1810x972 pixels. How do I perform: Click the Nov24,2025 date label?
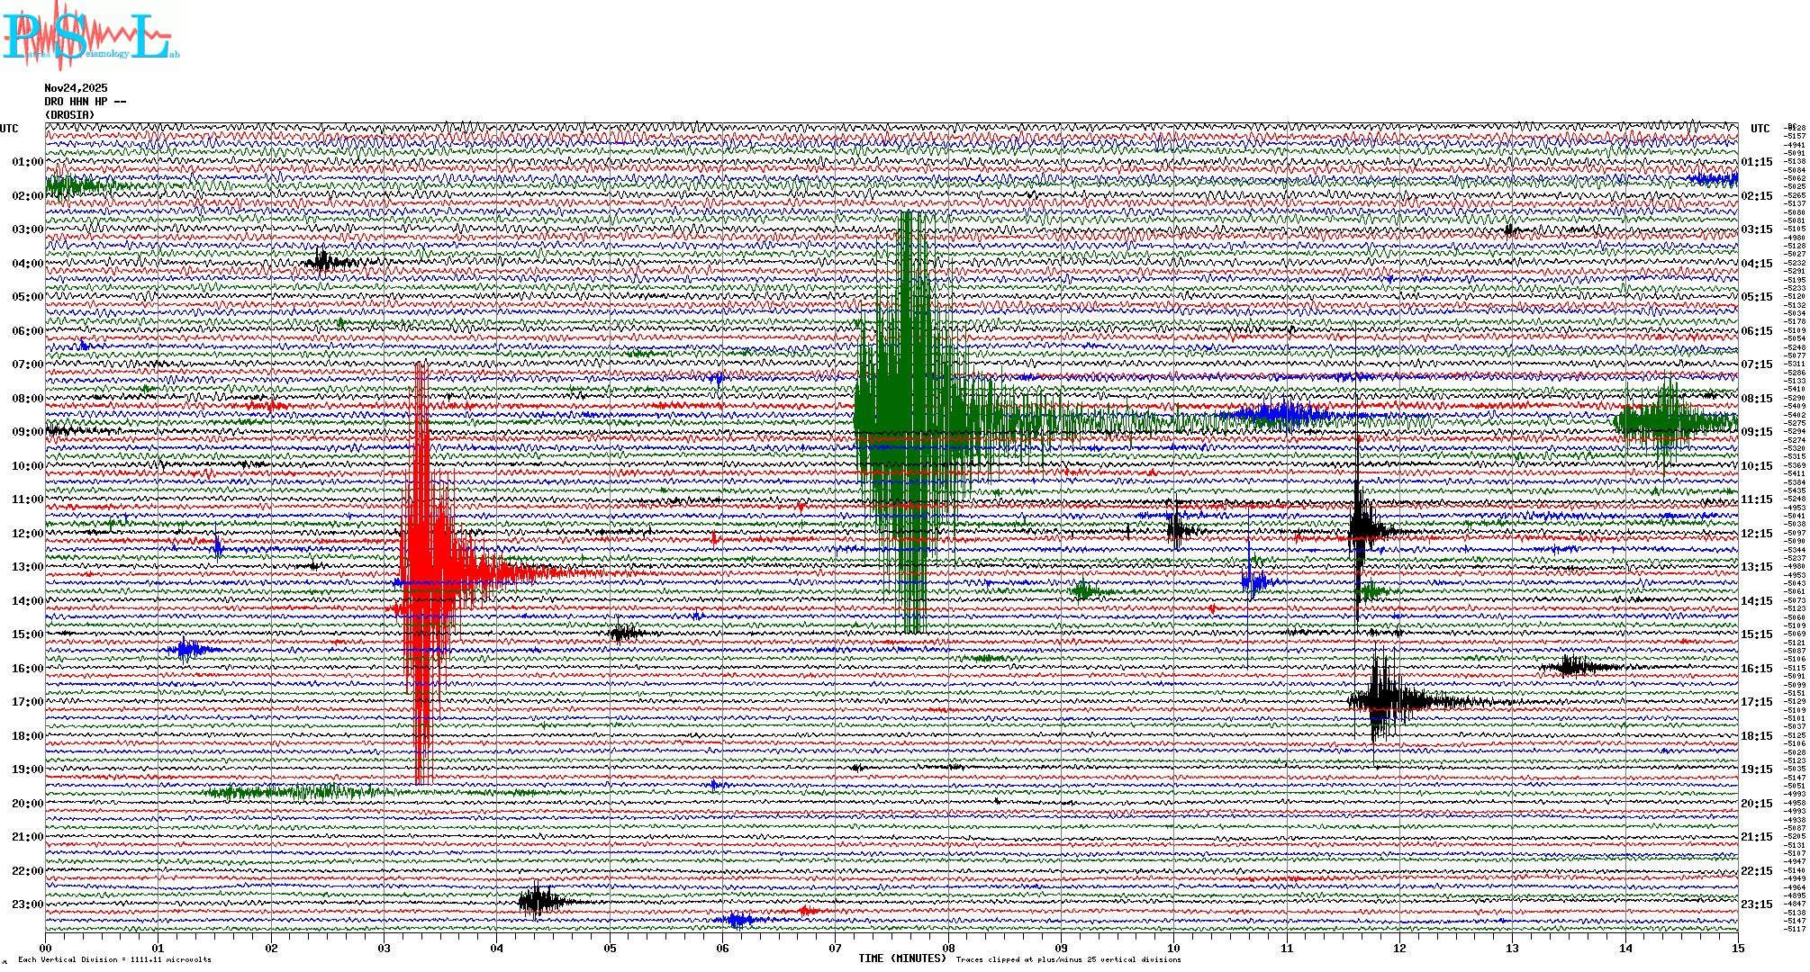[x=76, y=88]
